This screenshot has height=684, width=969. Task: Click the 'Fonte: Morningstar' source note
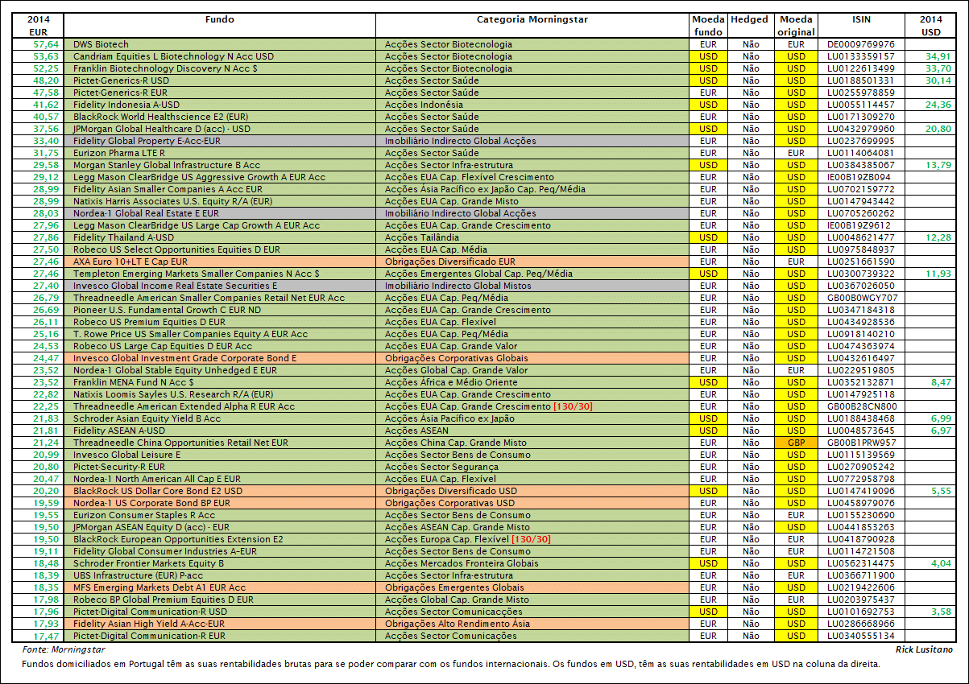64,649
